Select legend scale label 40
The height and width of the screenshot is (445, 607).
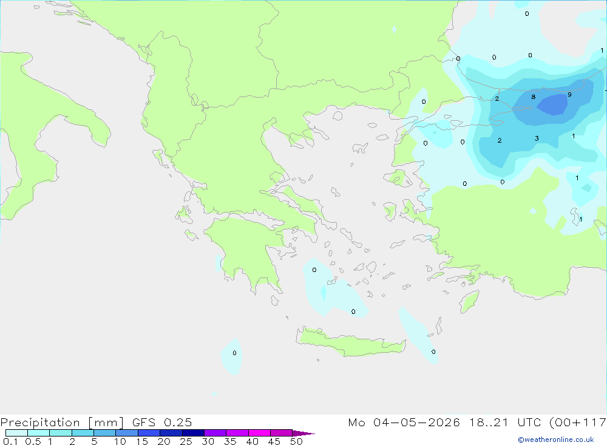tap(253, 441)
